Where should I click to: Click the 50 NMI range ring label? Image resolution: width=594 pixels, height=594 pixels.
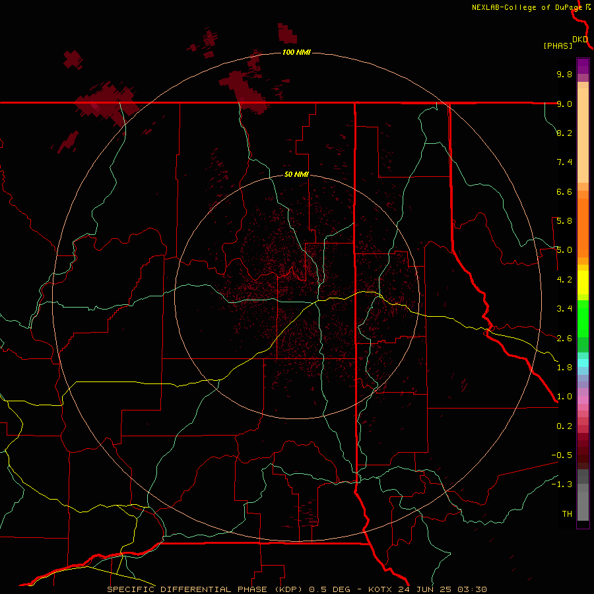(x=296, y=174)
